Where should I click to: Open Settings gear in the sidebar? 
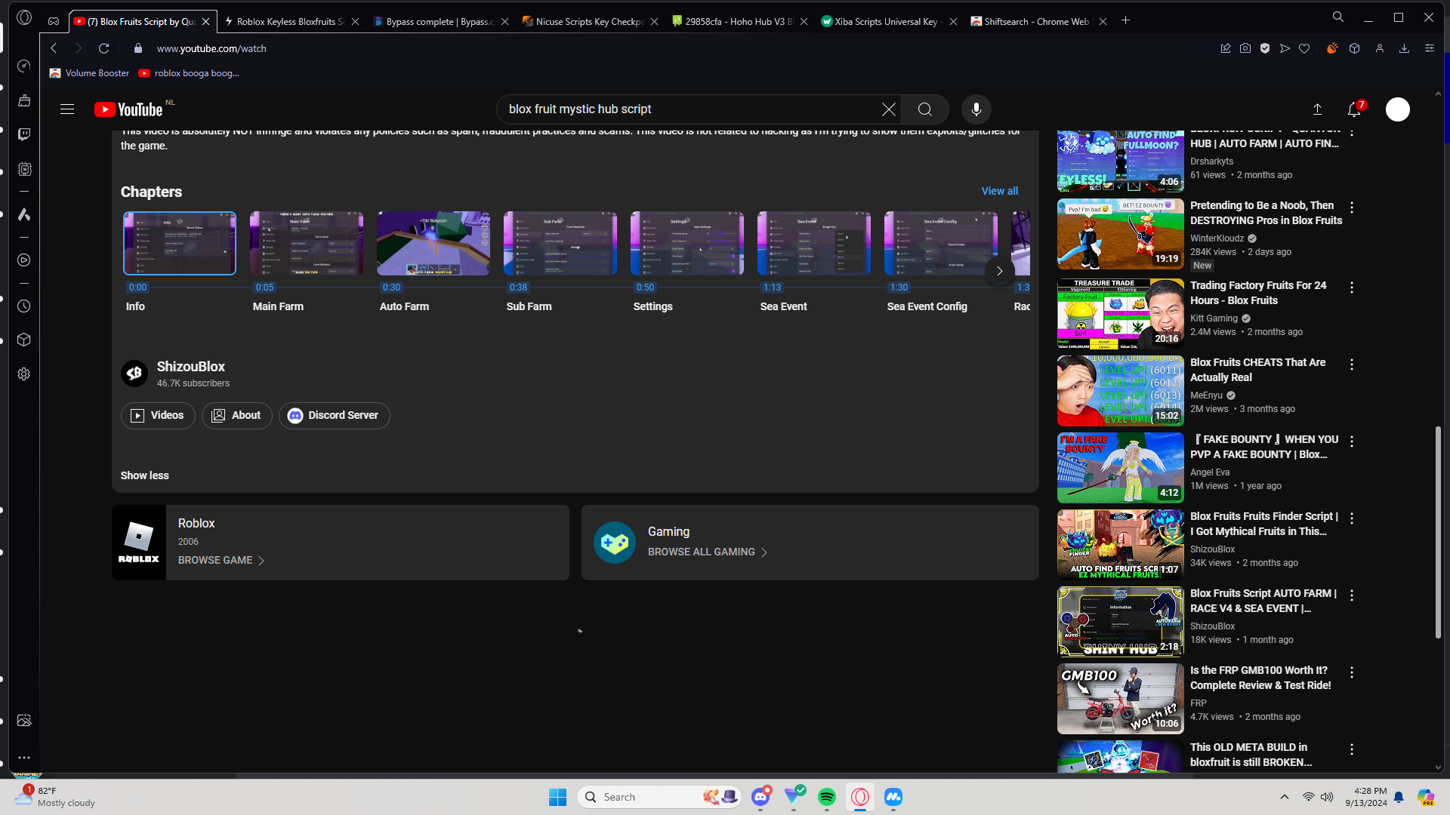tap(24, 374)
